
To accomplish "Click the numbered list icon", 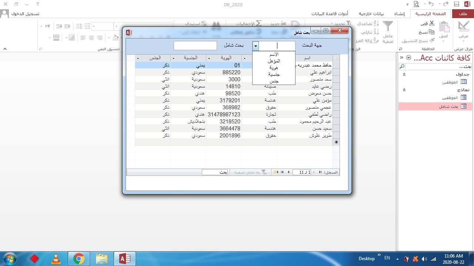I will pos(79,26).
